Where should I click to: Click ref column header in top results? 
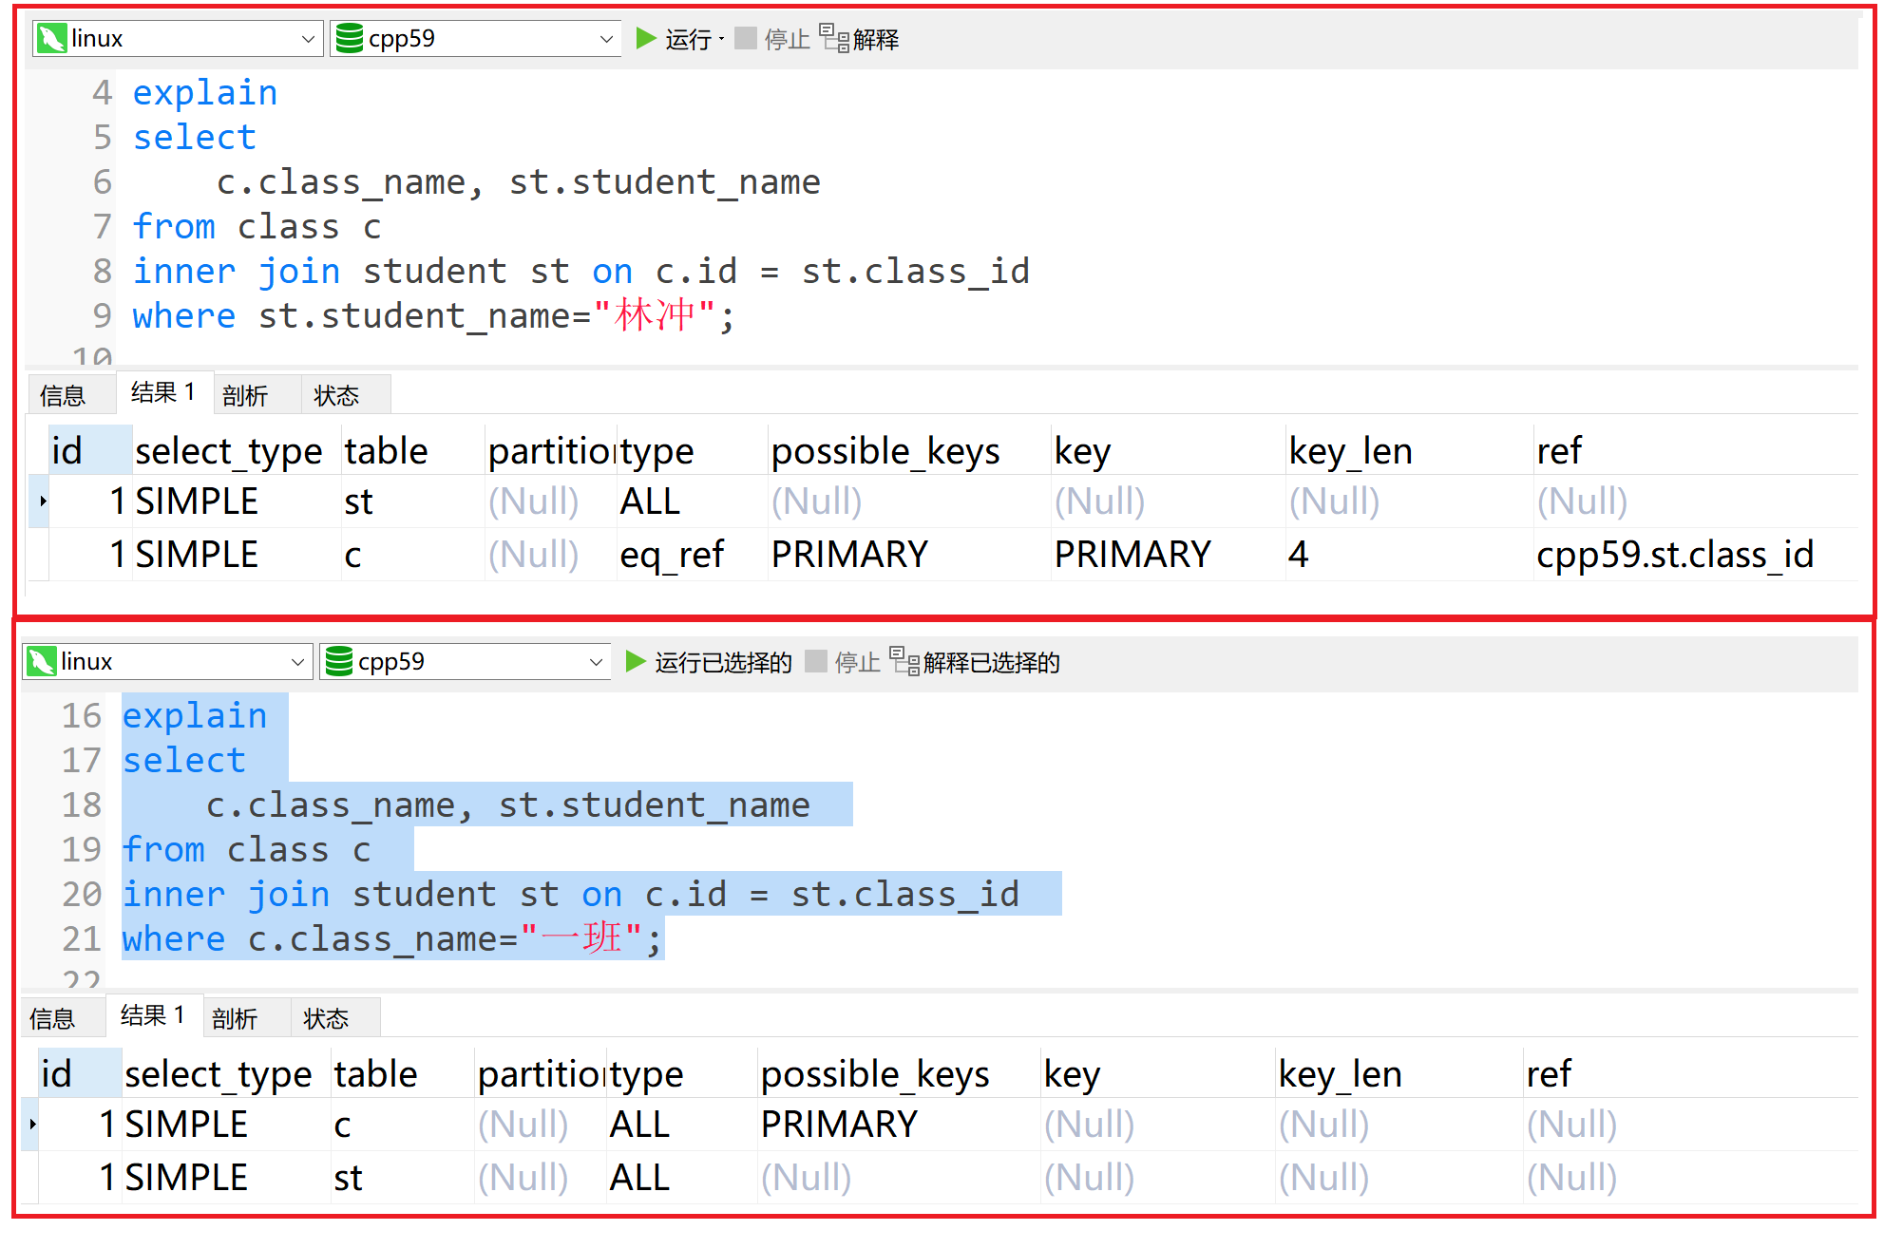1696,450
